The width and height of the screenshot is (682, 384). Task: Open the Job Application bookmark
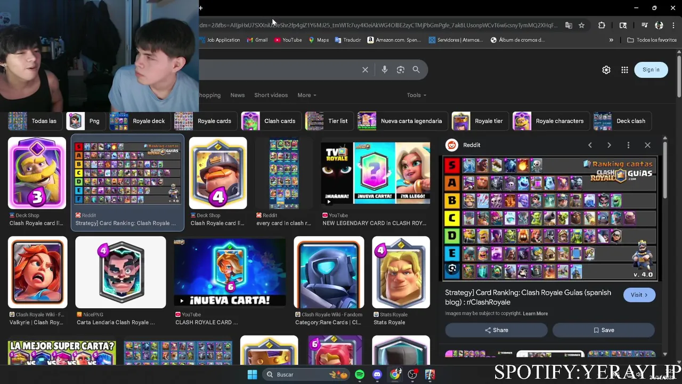tap(221, 40)
